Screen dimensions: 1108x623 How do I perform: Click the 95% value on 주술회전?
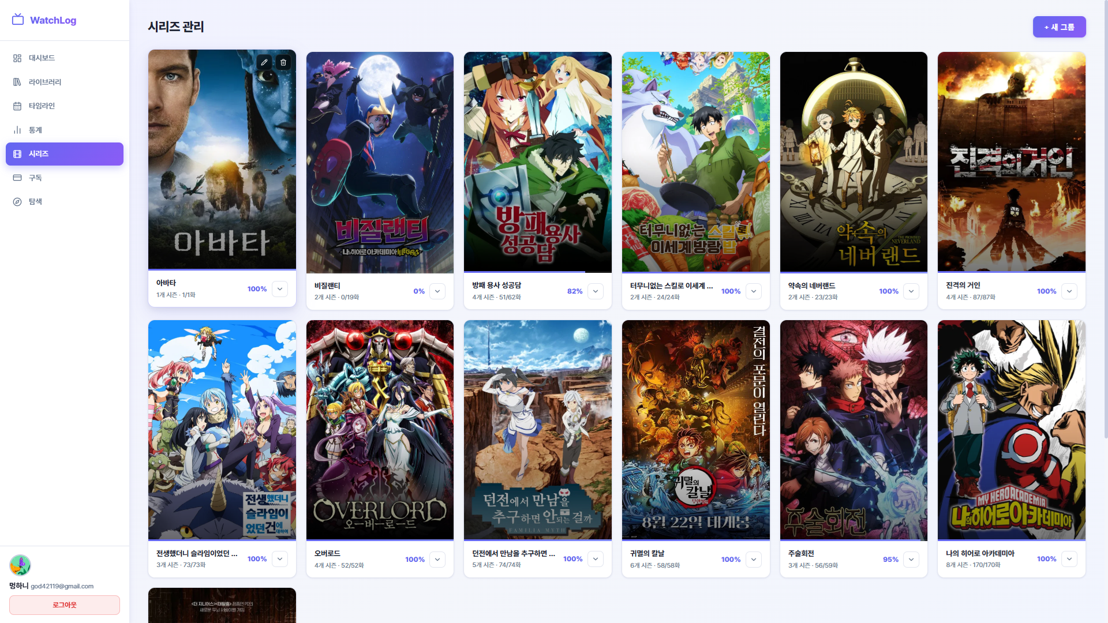click(x=890, y=560)
